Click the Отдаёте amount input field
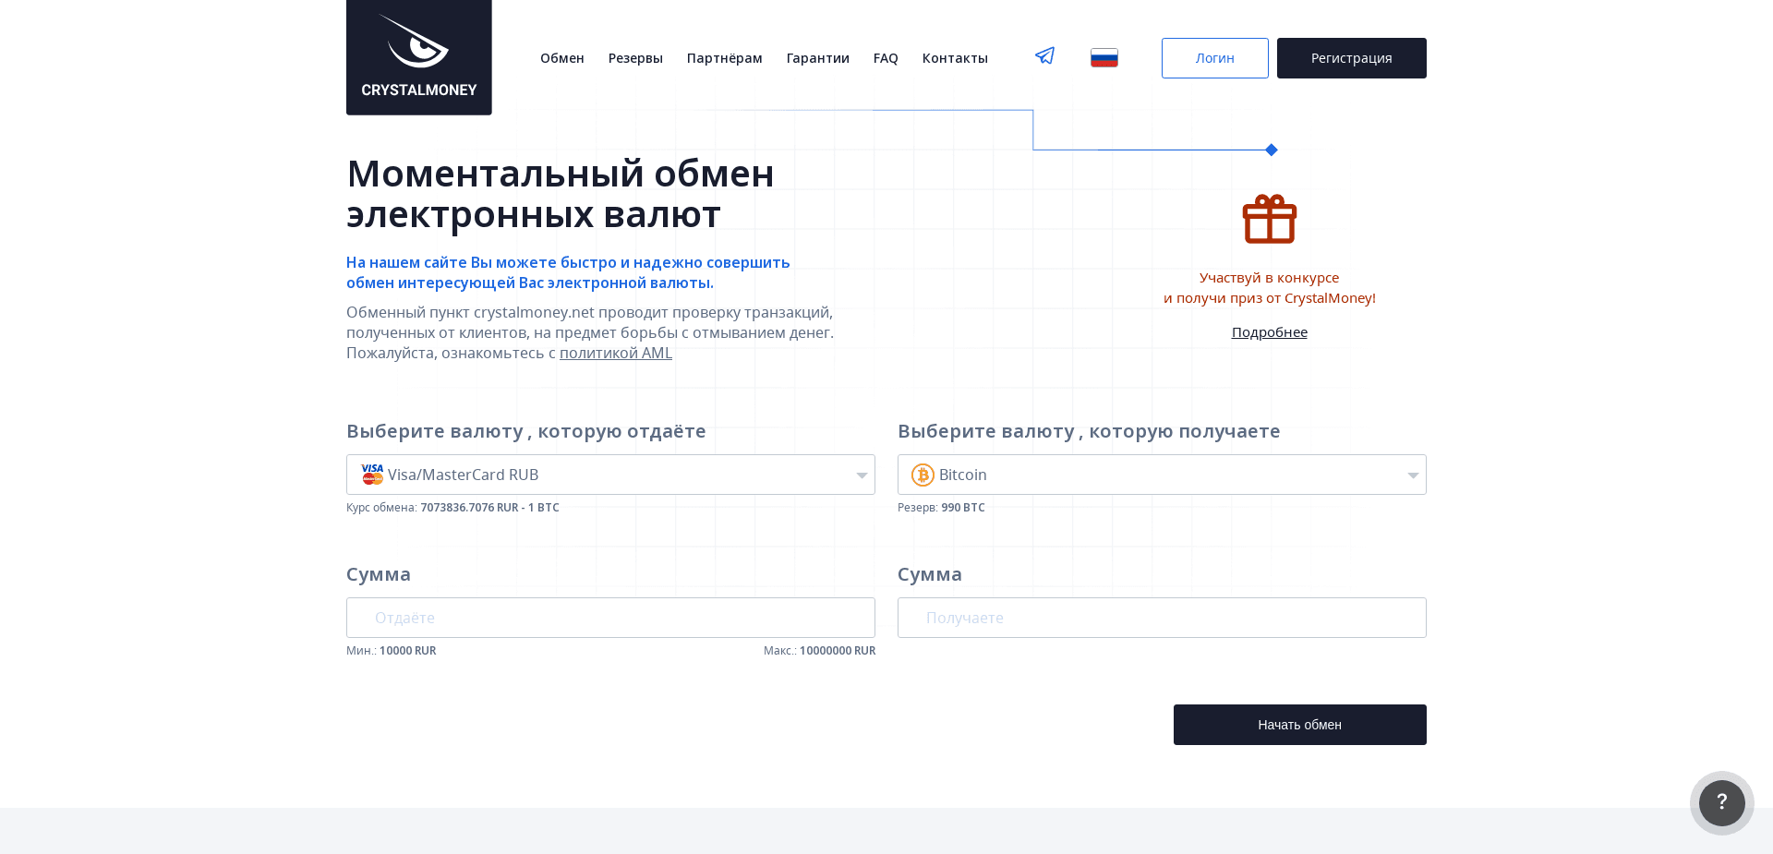The height and width of the screenshot is (854, 1773). 610,617
